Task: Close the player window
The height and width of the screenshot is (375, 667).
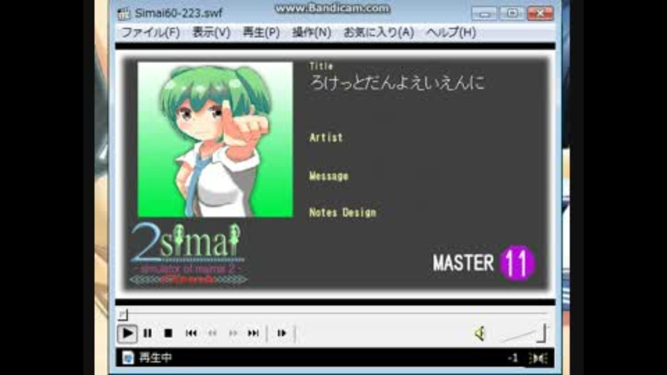Action: tap(541, 14)
